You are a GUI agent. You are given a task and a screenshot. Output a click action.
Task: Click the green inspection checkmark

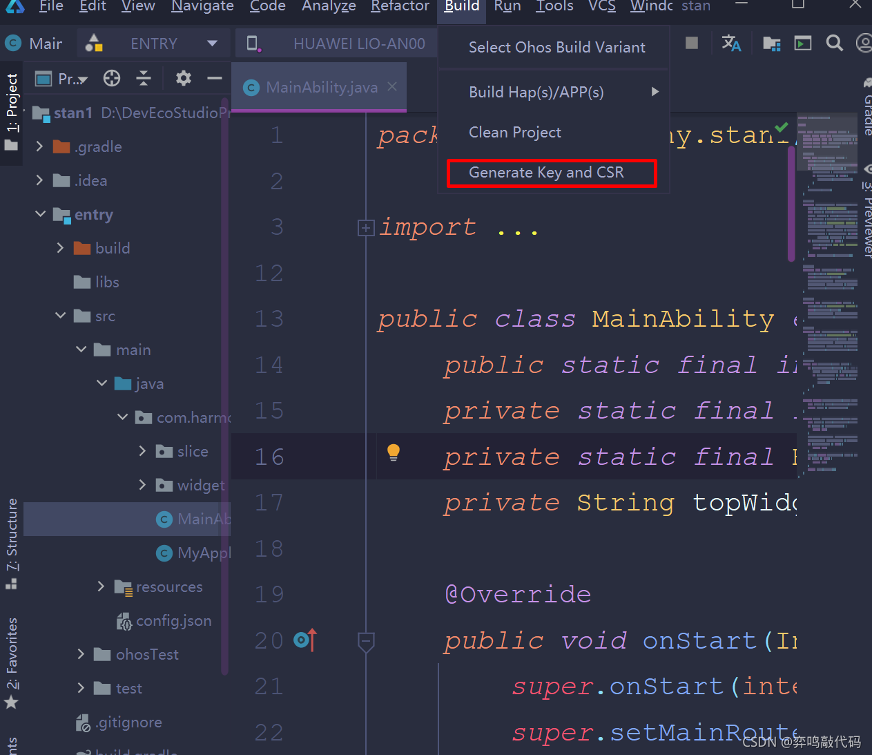(782, 127)
